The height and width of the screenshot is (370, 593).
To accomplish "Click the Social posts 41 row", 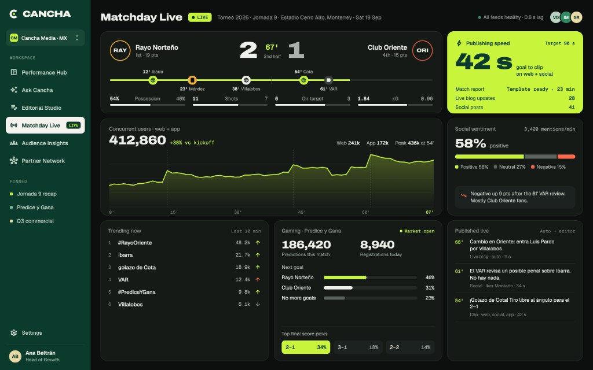I will tap(515, 107).
